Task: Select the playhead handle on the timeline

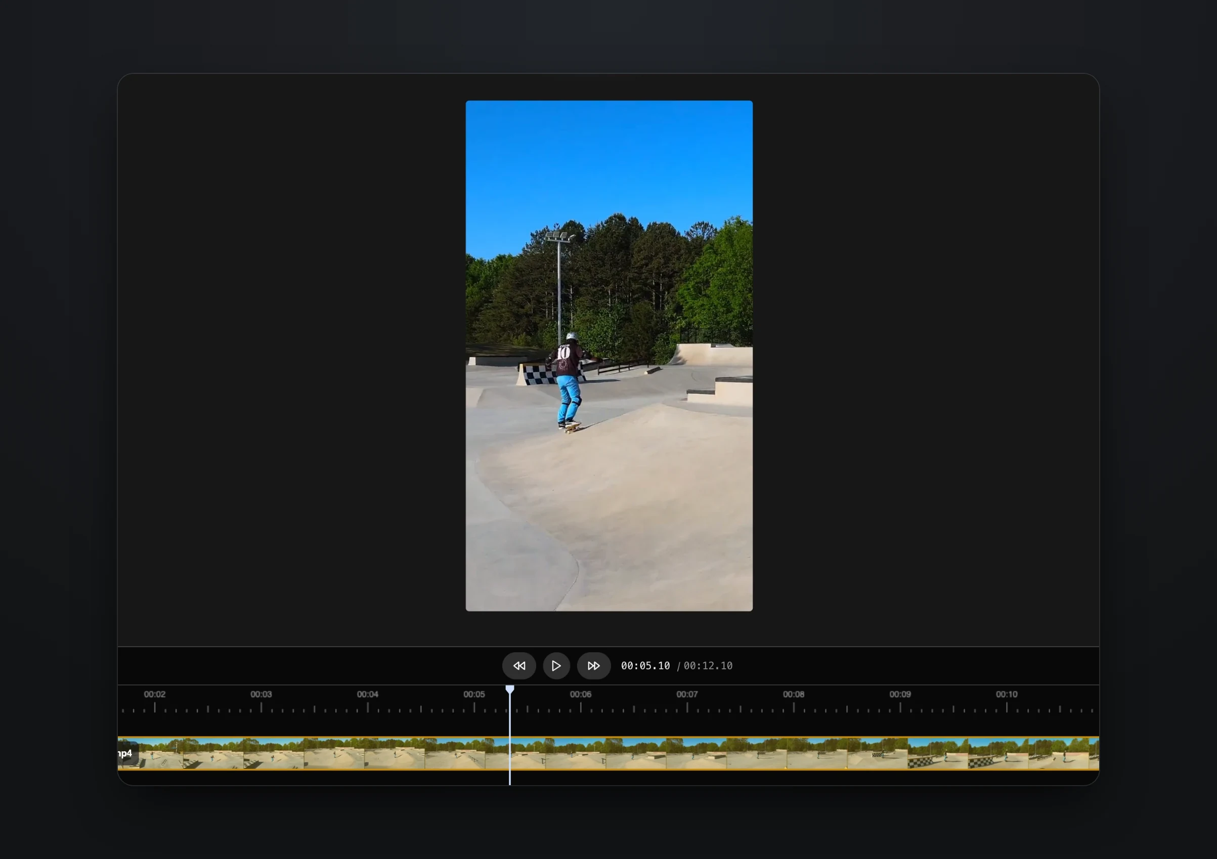Action: coord(509,690)
